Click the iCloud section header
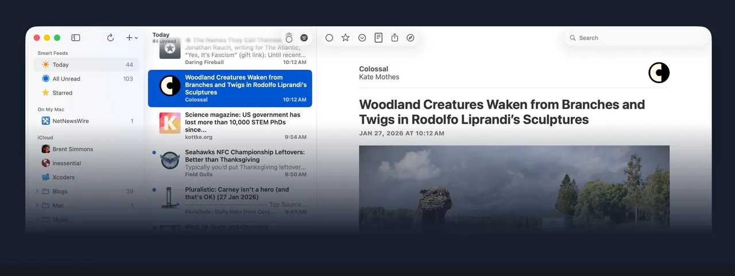 click(45, 137)
